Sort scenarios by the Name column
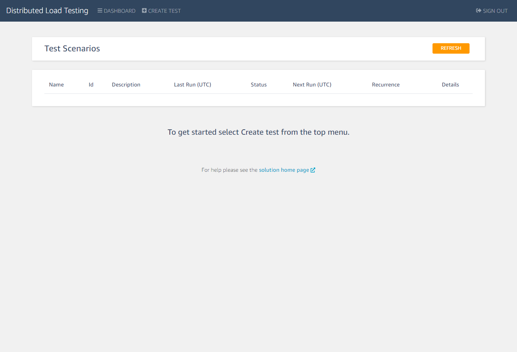The width and height of the screenshot is (517, 352). tap(56, 85)
